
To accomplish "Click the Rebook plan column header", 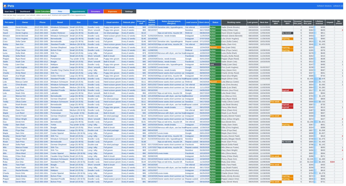I will click(129, 23).
